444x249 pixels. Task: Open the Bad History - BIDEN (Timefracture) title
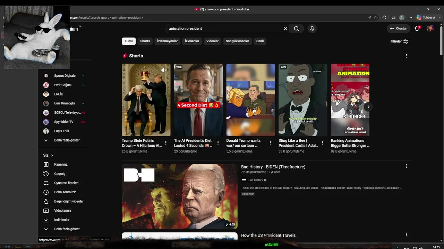pyautogui.click(x=273, y=167)
